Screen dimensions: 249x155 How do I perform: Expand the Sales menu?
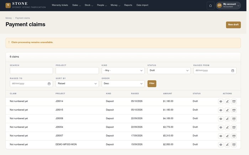(76, 5)
